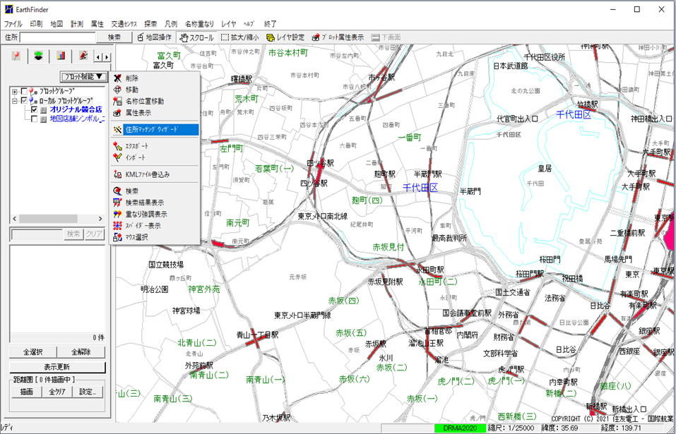Select 移動 (move) in the plot menu
The height and width of the screenshot is (434, 676).
click(x=132, y=90)
